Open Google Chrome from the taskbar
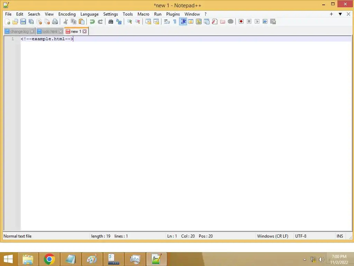354x266 pixels. click(49, 259)
